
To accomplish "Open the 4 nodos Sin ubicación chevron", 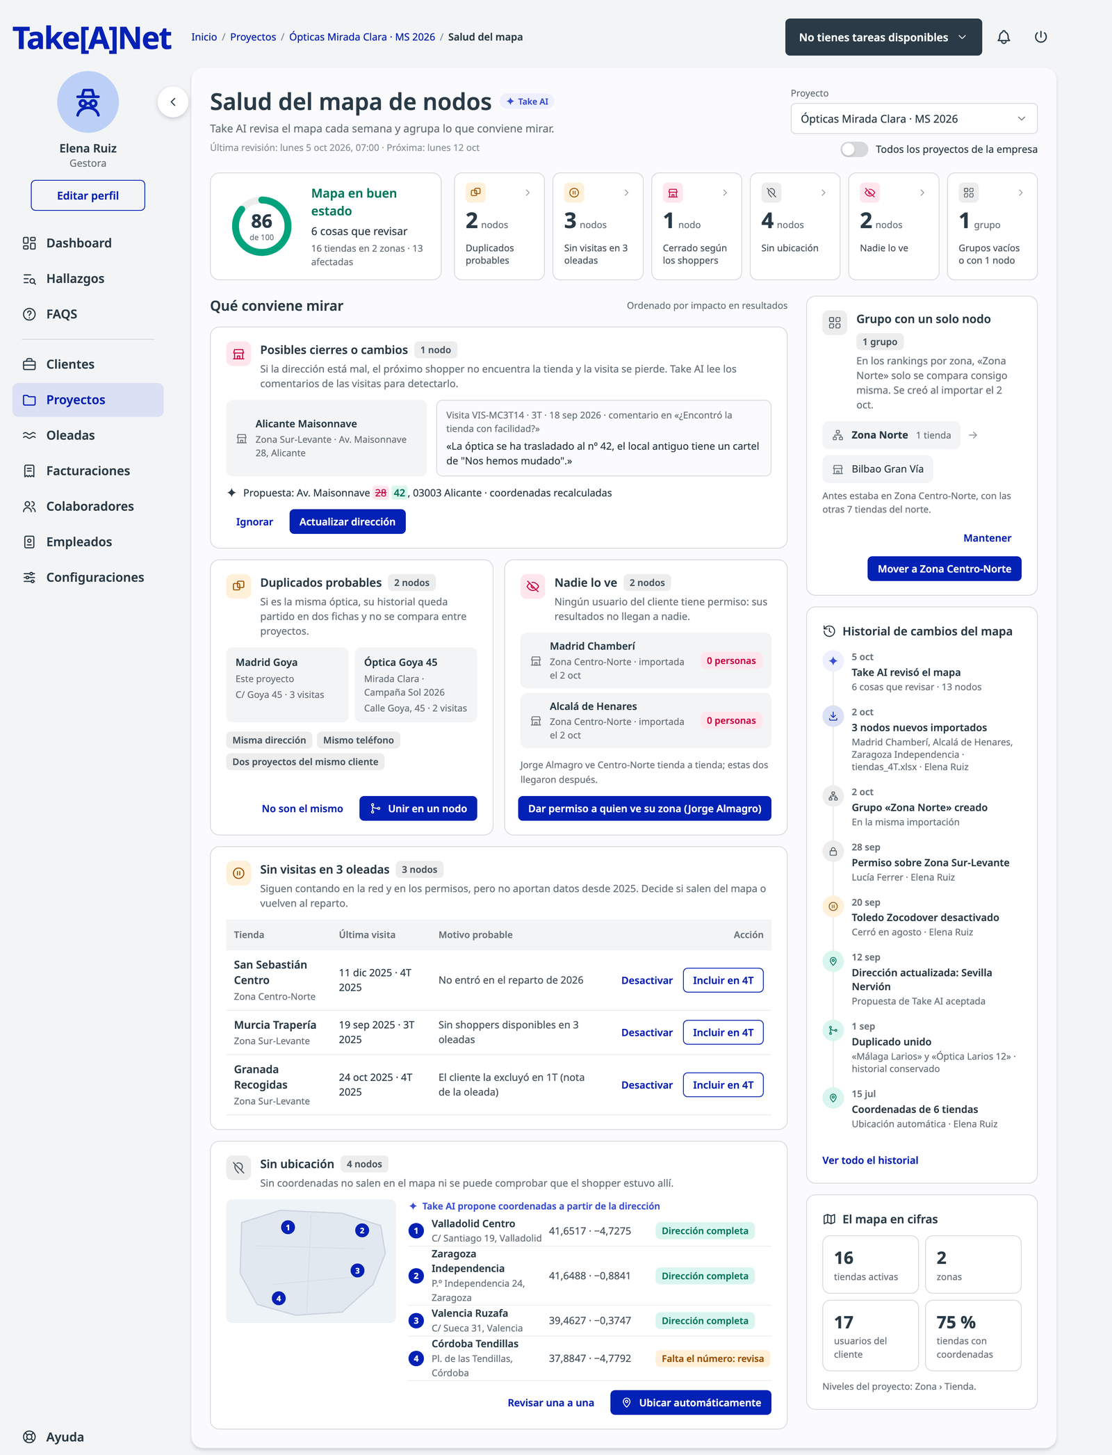I will coord(824,193).
